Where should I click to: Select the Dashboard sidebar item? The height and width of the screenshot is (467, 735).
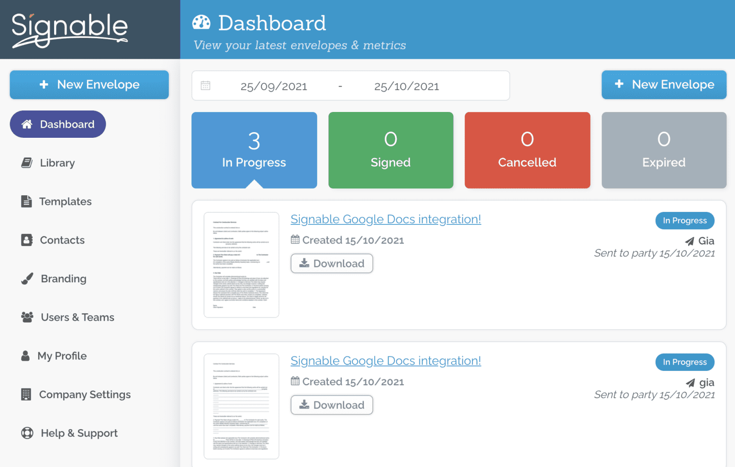click(x=58, y=124)
